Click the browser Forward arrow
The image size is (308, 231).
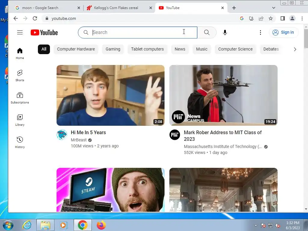click(x=25, y=18)
